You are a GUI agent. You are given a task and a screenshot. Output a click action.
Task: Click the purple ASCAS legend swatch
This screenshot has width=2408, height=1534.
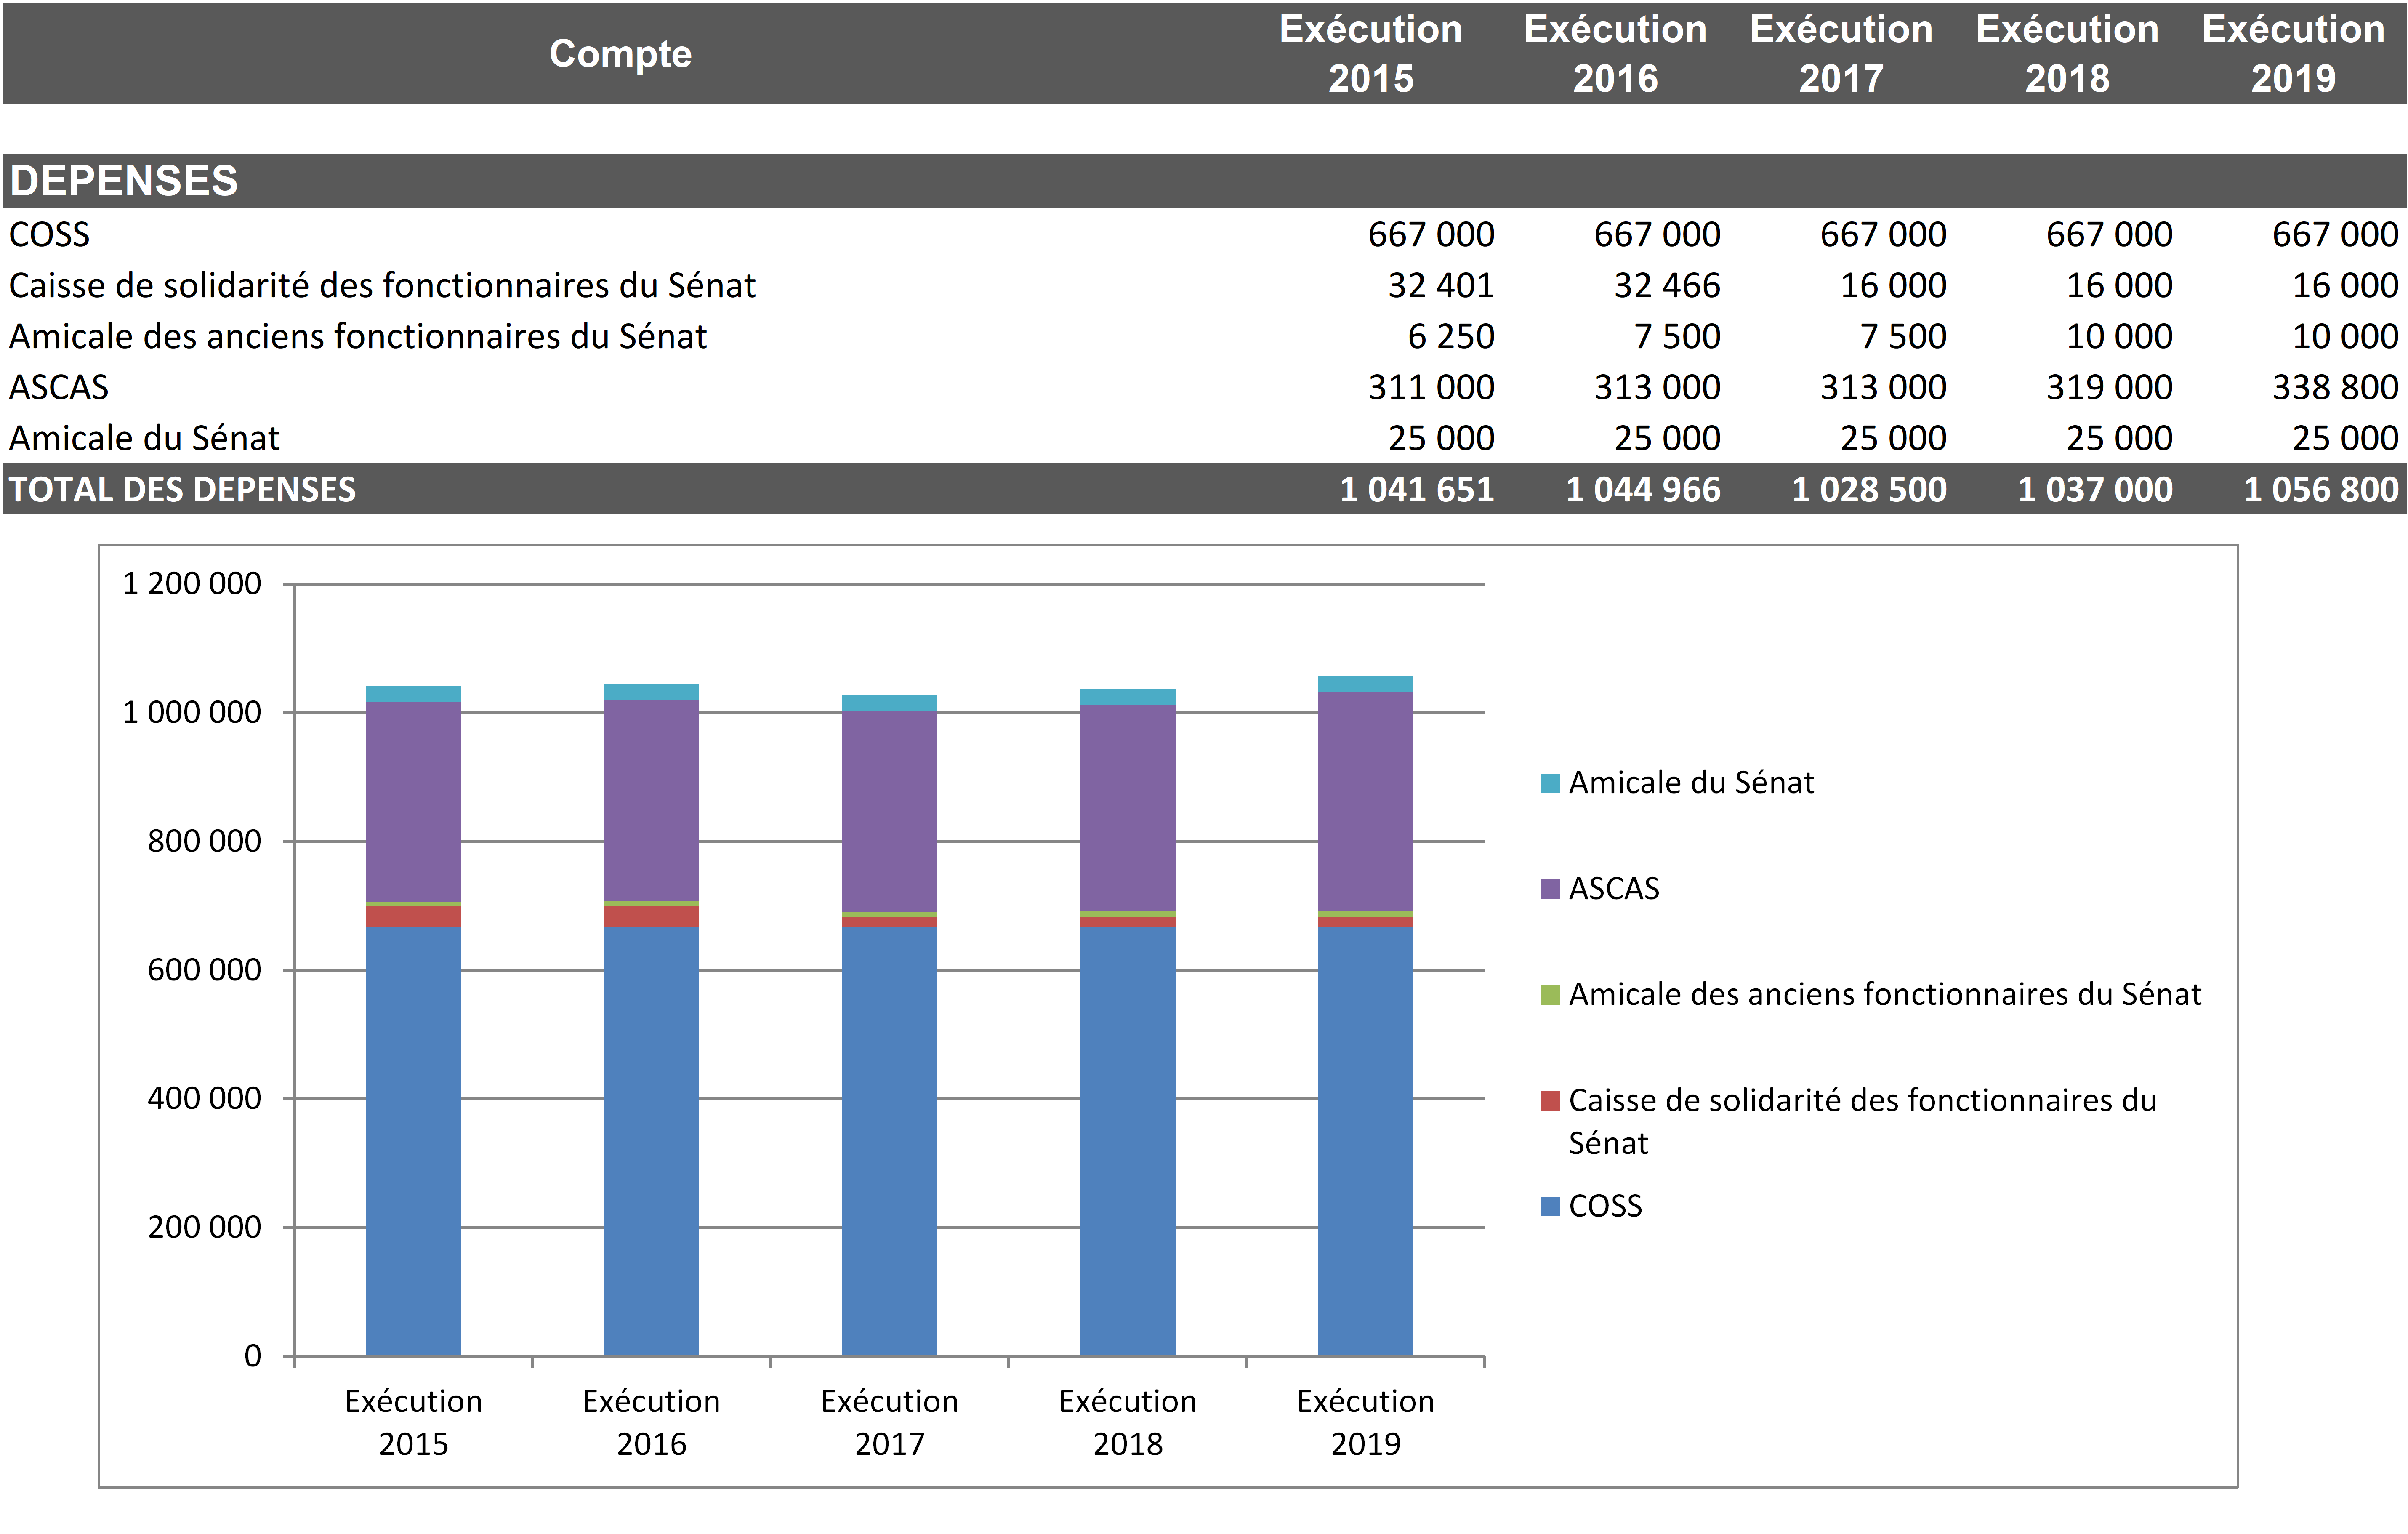click(1550, 889)
